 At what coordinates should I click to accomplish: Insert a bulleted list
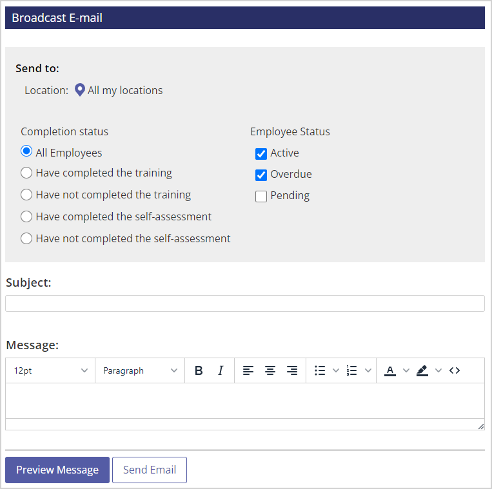tap(320, 370)
